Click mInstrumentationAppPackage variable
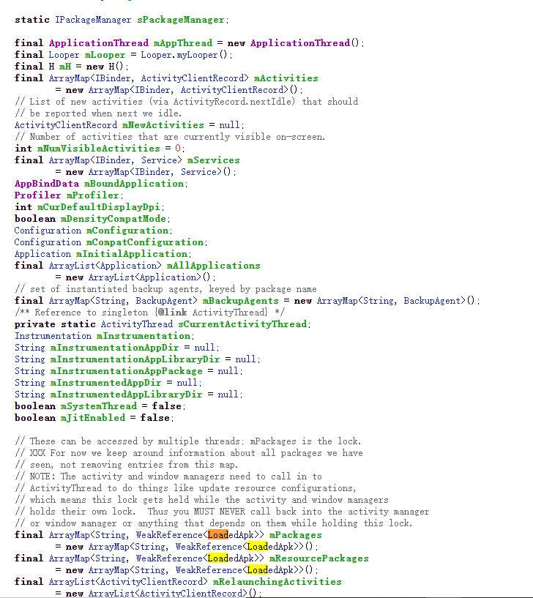 (126, 371)
